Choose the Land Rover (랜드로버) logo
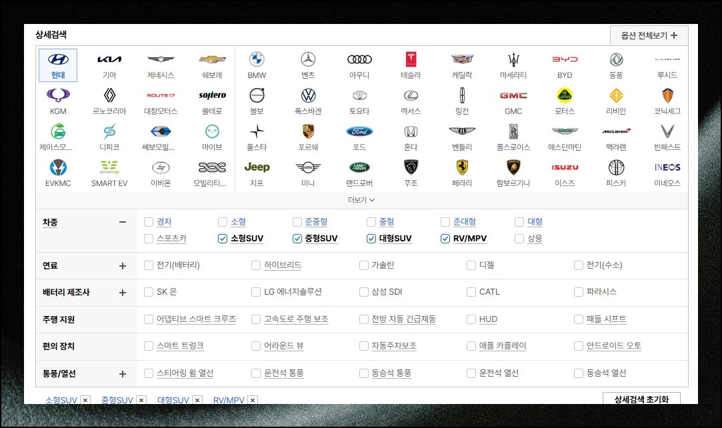The image size is (722, 428). click(x=359, y=167)
